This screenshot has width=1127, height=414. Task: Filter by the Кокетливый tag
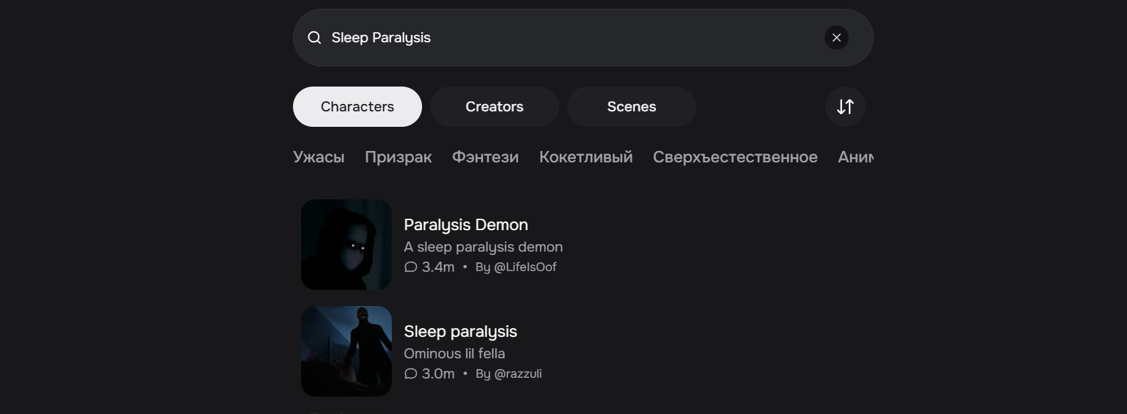pyautogui.click(x=586, y=157)
